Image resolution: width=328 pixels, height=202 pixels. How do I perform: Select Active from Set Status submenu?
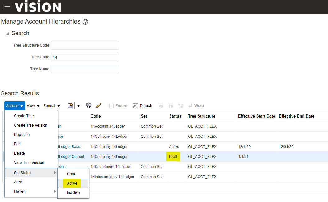72,183
